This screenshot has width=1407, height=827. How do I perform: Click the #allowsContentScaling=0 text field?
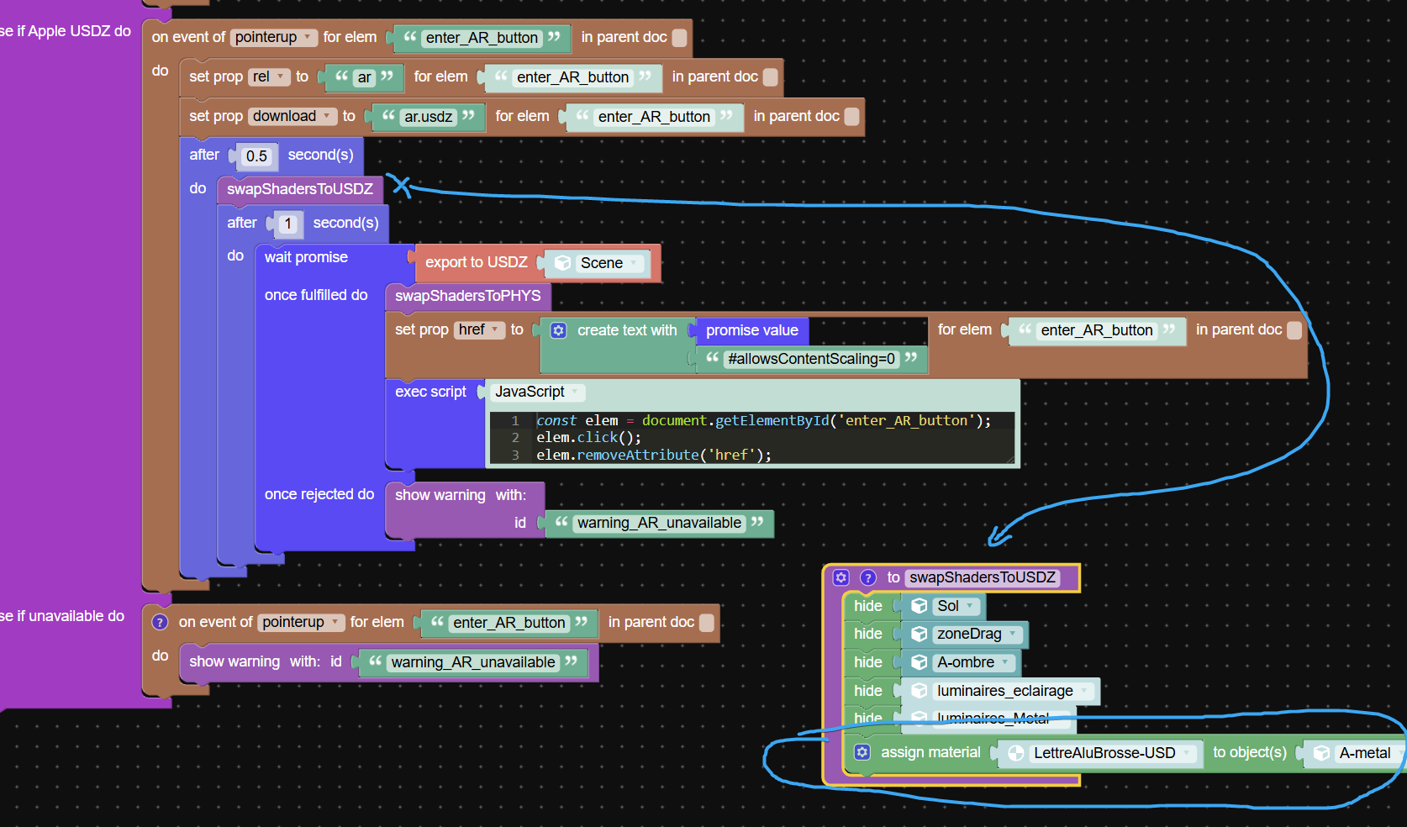pos(811,359)
